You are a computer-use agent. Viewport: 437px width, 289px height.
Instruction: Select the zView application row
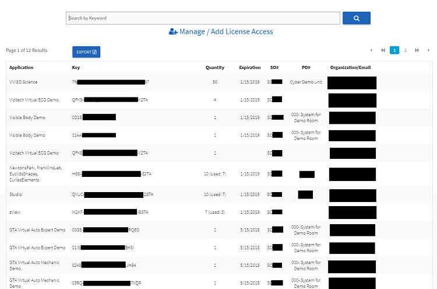pos(15,212)
